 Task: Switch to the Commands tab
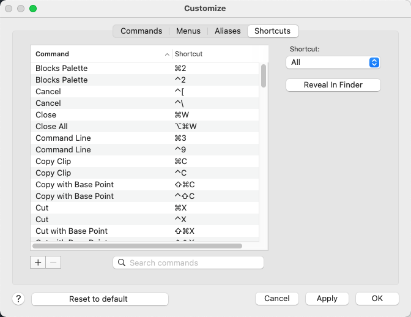tap(141, 31)
